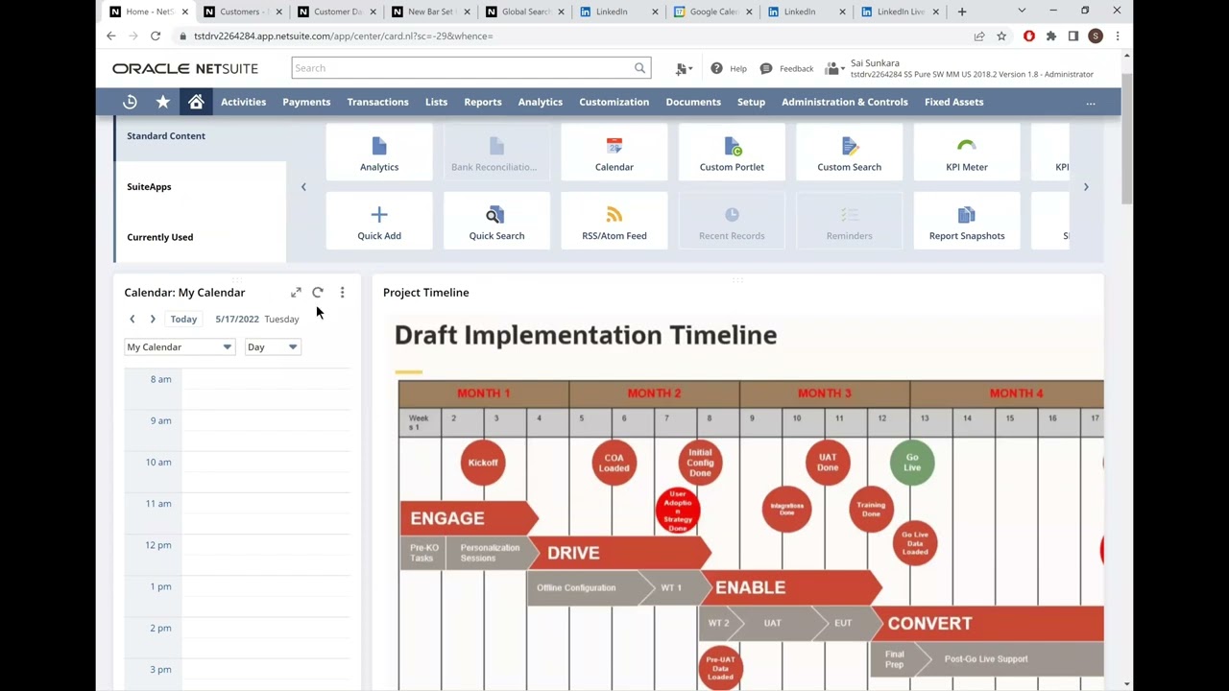Image resolution: width=1229 pixels, height=691 pixels.
Task: Click the global Search input field
Action: click(462, 68)
